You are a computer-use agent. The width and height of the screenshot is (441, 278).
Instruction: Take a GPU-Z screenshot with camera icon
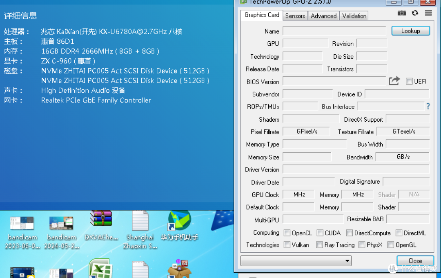click(402, 13)
